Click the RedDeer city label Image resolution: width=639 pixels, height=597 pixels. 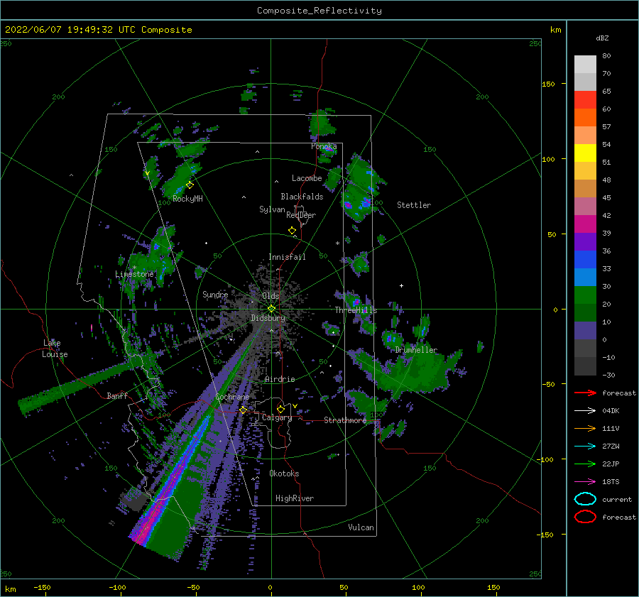coord(301,215)
